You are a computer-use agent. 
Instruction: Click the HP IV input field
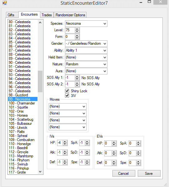tap(60, 143)
